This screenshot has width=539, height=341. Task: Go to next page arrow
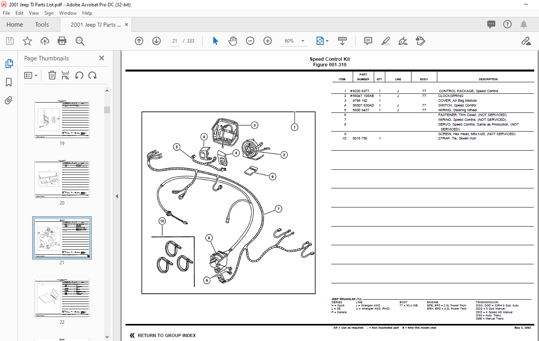click(156, 41)
